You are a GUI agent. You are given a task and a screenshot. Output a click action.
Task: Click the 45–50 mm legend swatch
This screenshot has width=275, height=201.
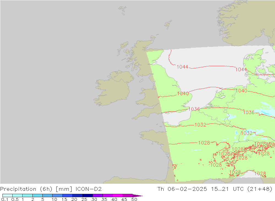[x=127, y=196]
